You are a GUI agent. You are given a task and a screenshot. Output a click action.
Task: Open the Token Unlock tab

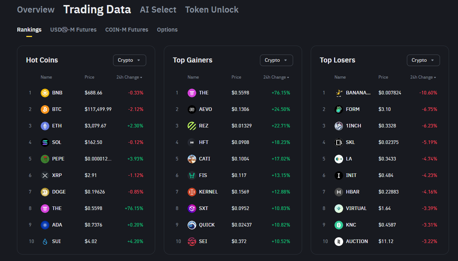[x=212, y=10]
